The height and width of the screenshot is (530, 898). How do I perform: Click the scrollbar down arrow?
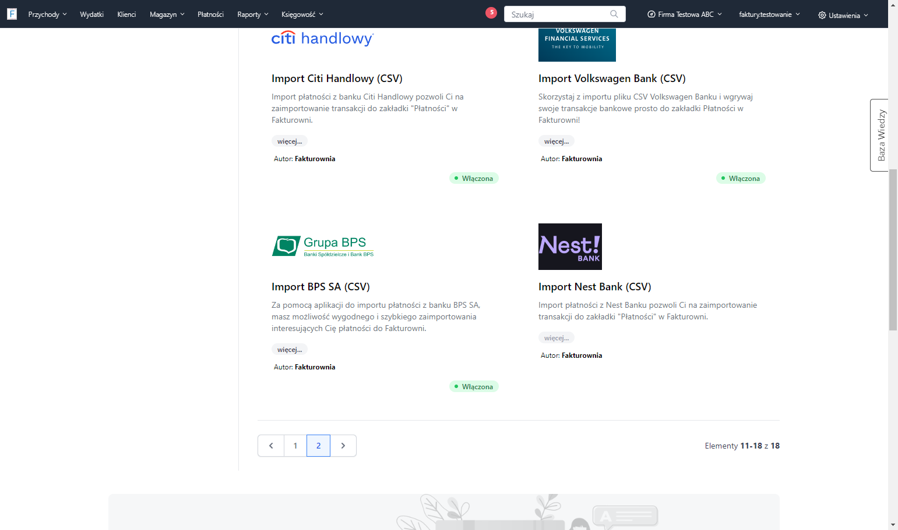[893, 525]
